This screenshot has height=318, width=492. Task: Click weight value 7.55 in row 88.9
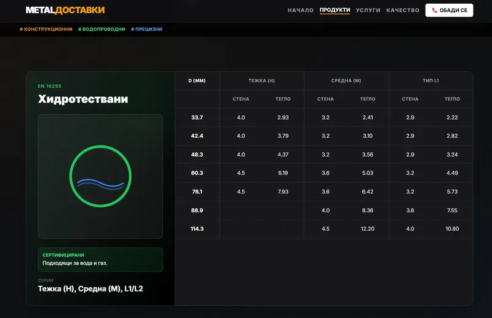point(452,210)
